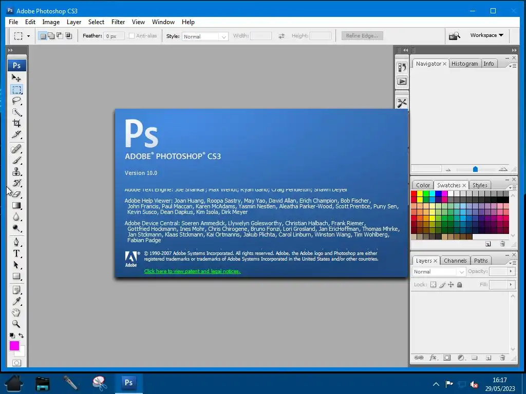Open the History panel icon
526x394 pixels.
point(402,67)
